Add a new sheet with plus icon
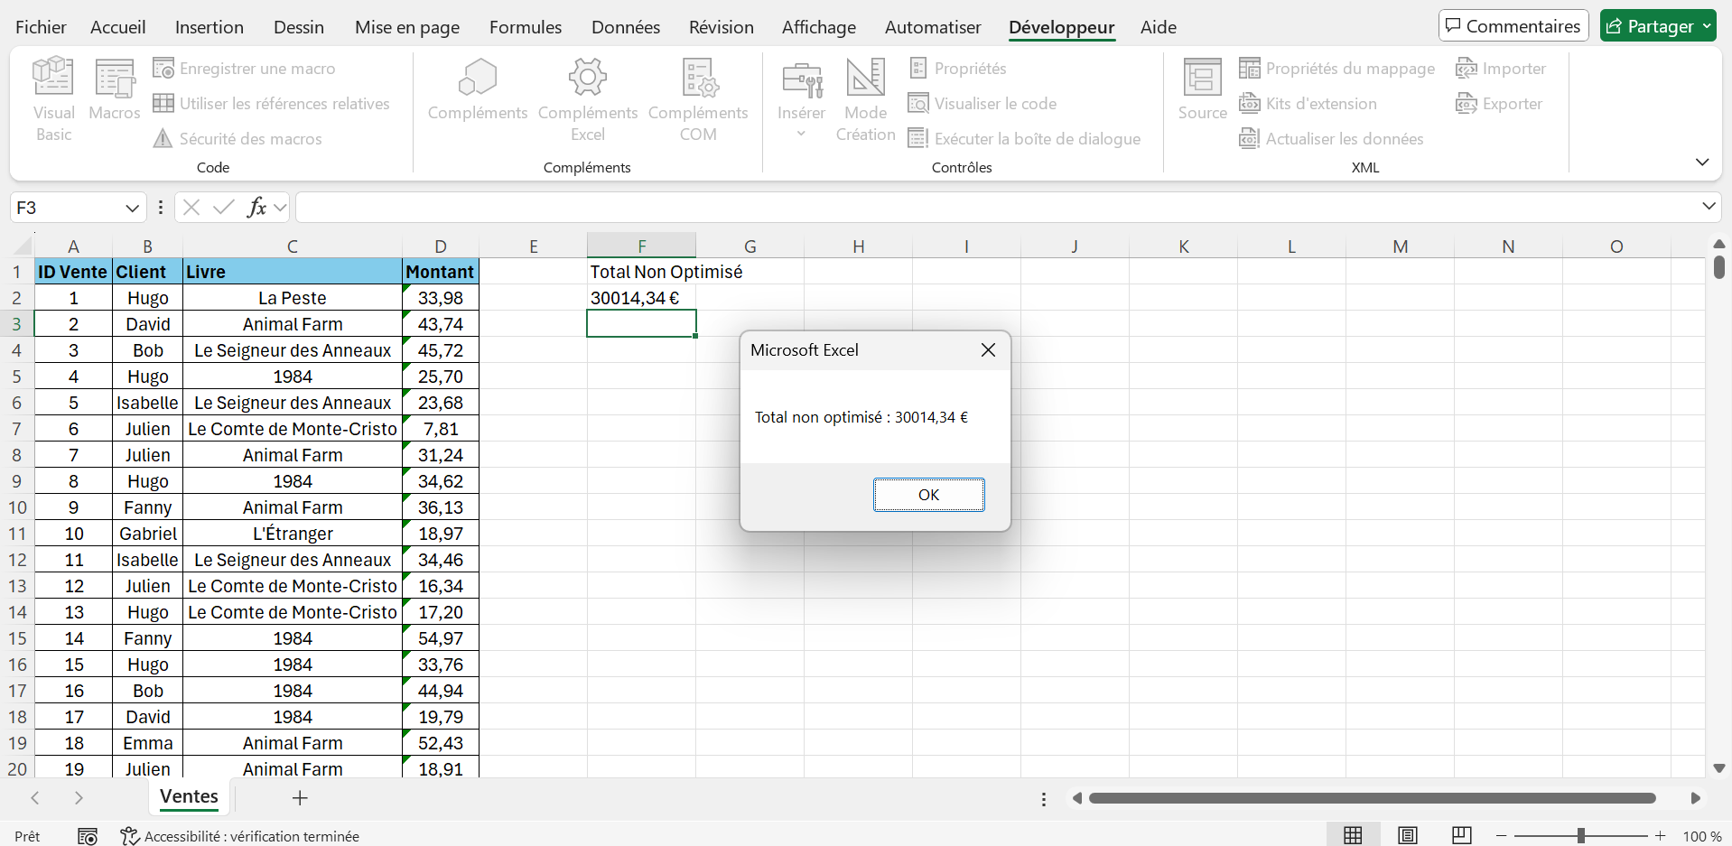This screenshot has width=1732, height=846. (x=300, y=798)
